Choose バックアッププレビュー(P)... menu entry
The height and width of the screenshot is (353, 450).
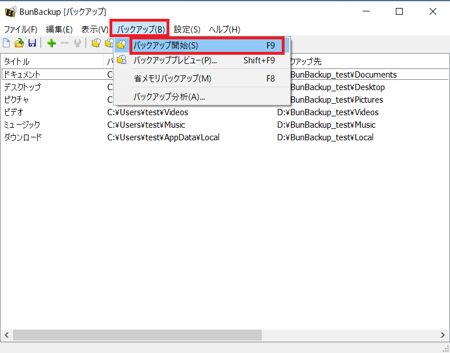(x=202, y=60)
